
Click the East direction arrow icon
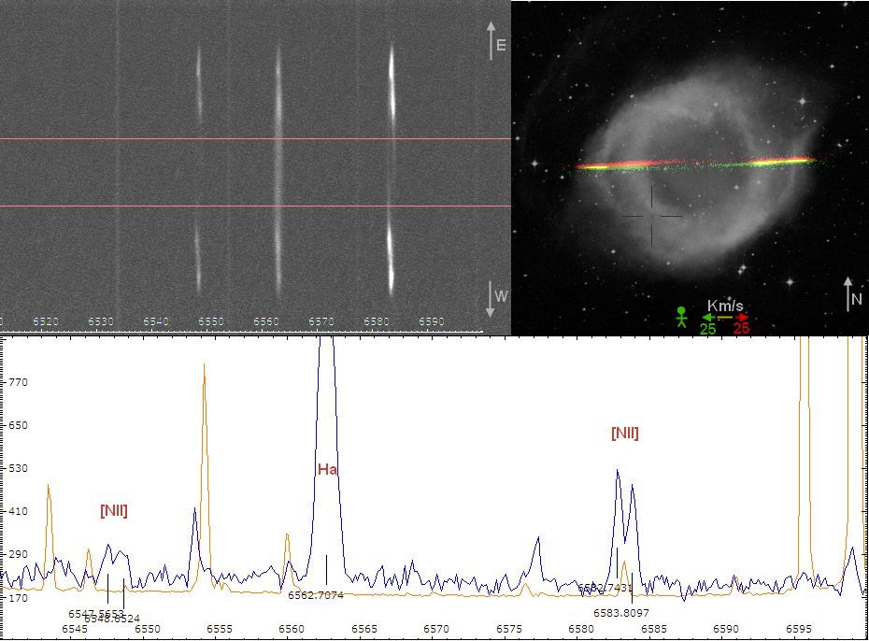[491, 41]
